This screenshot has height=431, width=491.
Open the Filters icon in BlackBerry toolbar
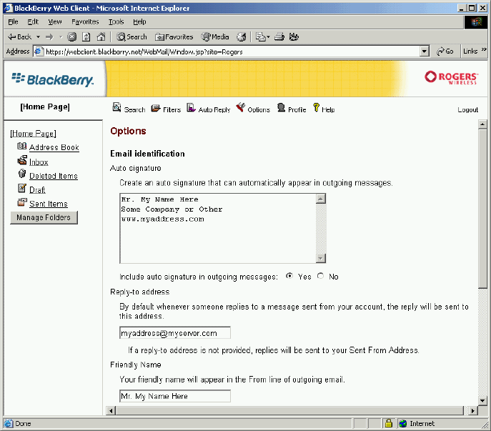coord(156,109)
